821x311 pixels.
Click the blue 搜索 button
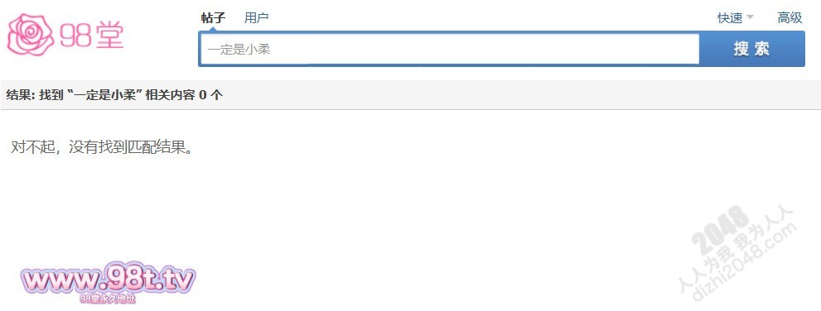click(x=752, y=49)
